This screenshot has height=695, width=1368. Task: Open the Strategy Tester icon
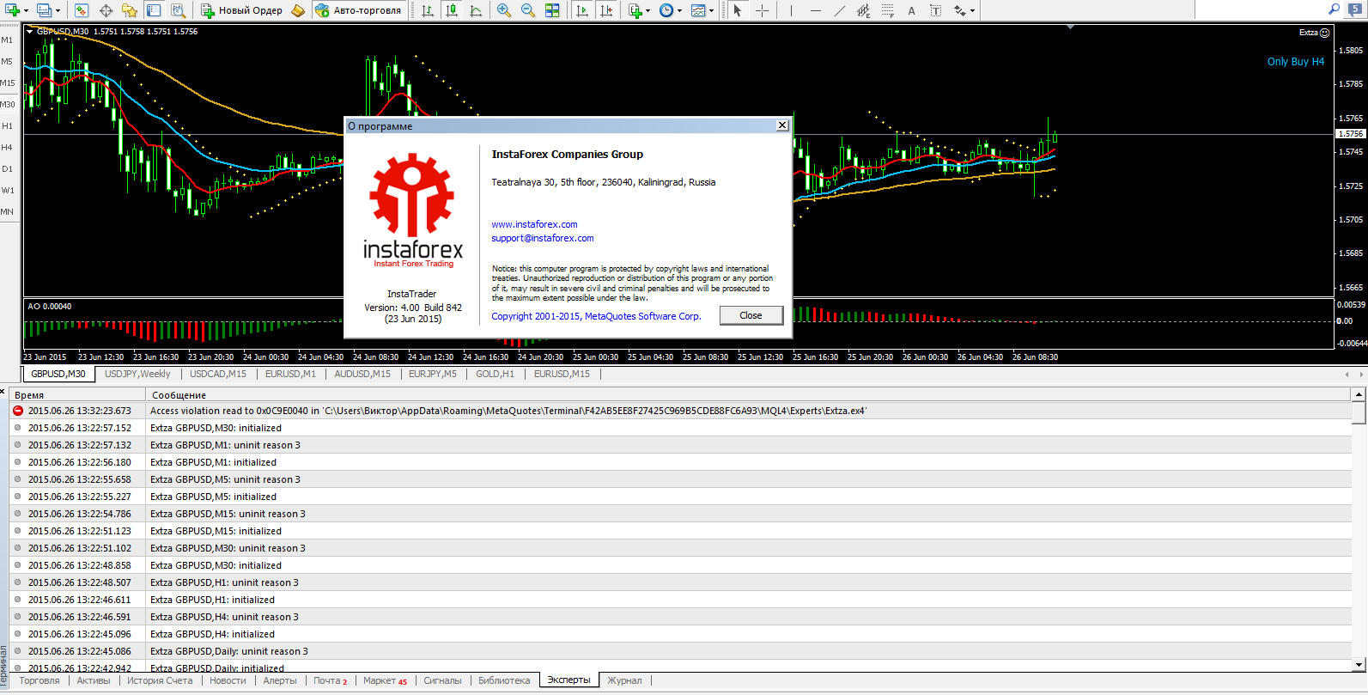click(178, 10)
